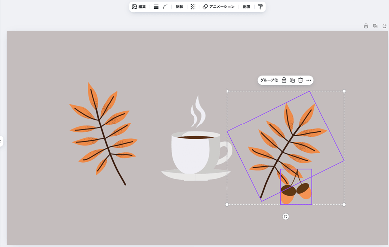The height and width of the screenshot is (247, 389).
Task: Open the 配置 position menu
Action: [x=246, y=7]
